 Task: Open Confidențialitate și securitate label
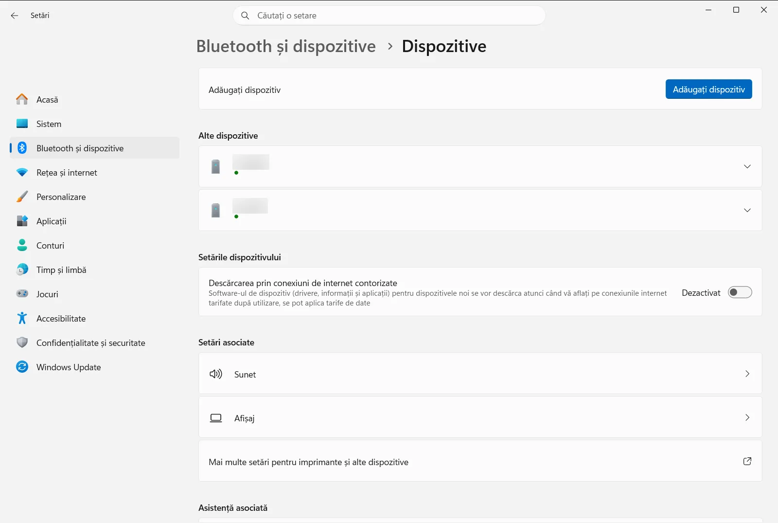pos(90,343)
